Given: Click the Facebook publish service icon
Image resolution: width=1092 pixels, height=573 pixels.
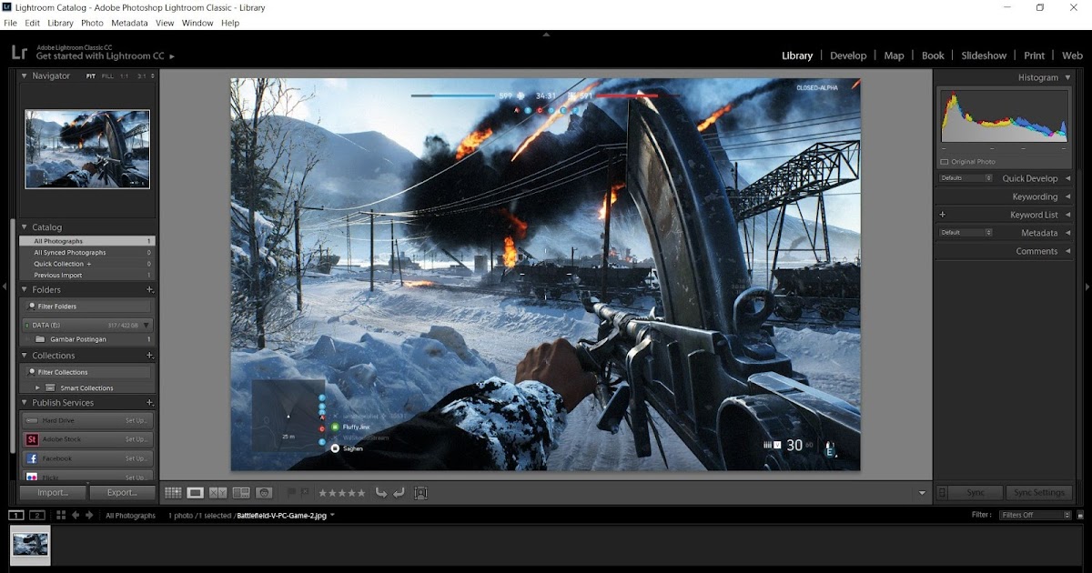Looking at the screenshot, I should [32, 458].
